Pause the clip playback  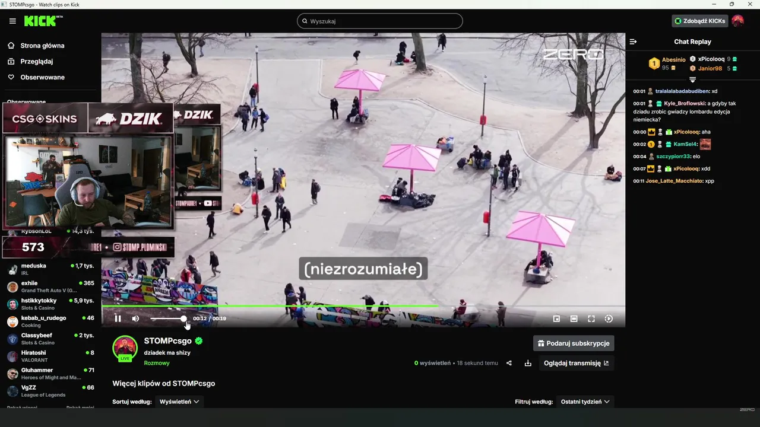point(118,318)
